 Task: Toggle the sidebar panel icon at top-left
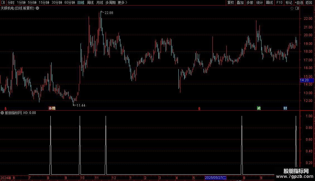point(3,3)
